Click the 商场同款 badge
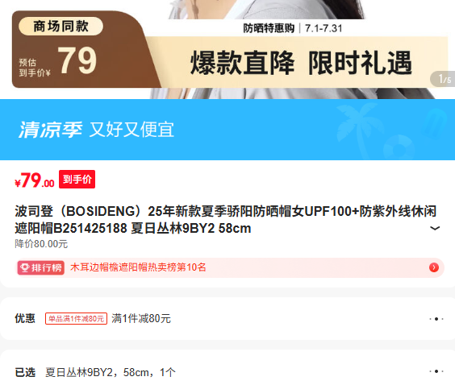Image resolution: width=455 pixels, height=385 pixels. (61, 26)
